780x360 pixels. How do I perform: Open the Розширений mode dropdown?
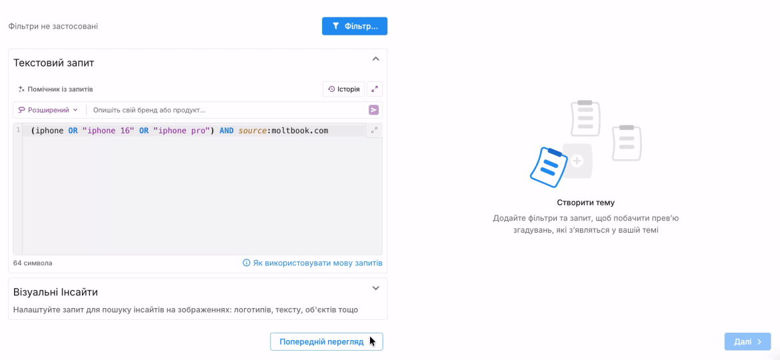pyautogui.click(x=48, y=110)
